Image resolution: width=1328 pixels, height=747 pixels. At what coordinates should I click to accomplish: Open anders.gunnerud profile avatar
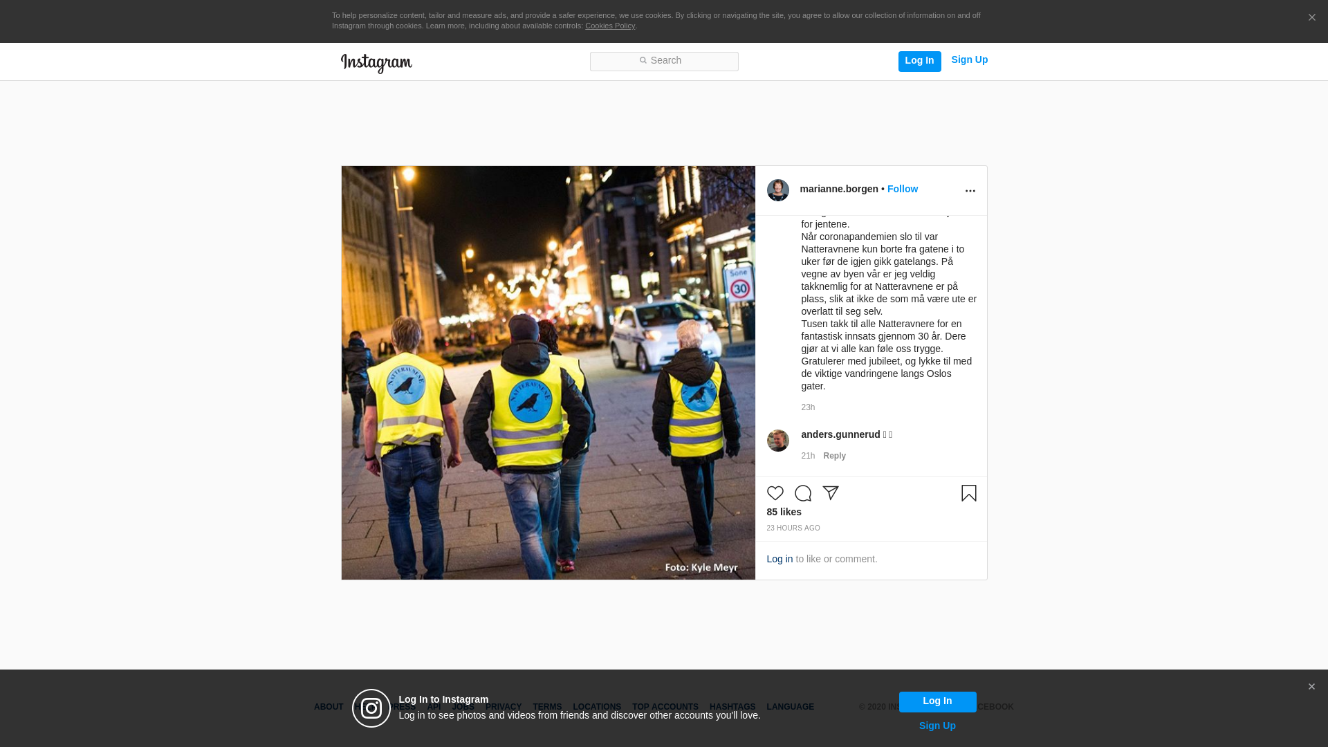[x=778, y=441]
